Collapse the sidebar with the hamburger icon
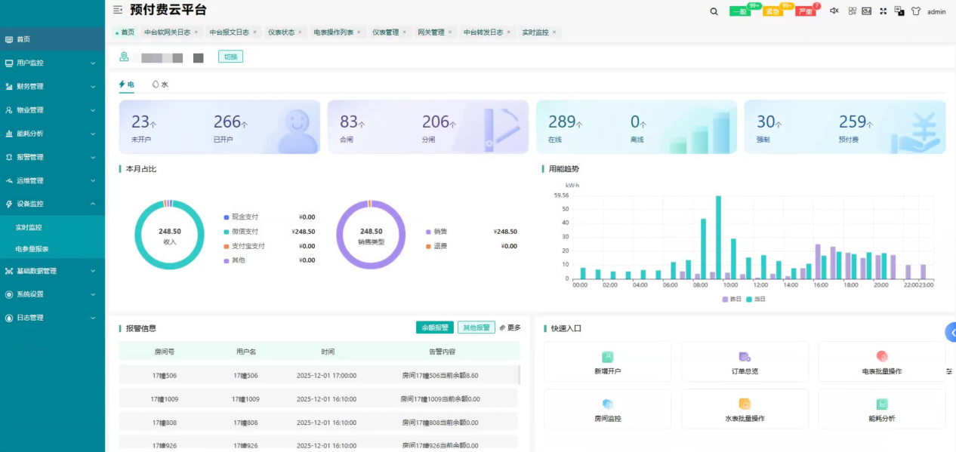This screenshot has width=956, height=452. [x=118, y=10]
